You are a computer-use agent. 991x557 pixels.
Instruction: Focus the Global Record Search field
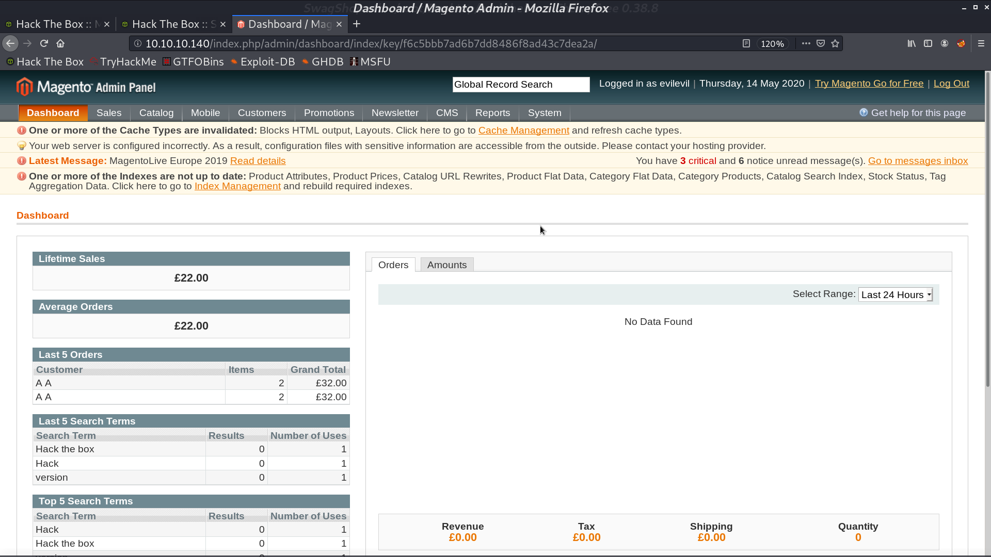(x=521, y=85)
